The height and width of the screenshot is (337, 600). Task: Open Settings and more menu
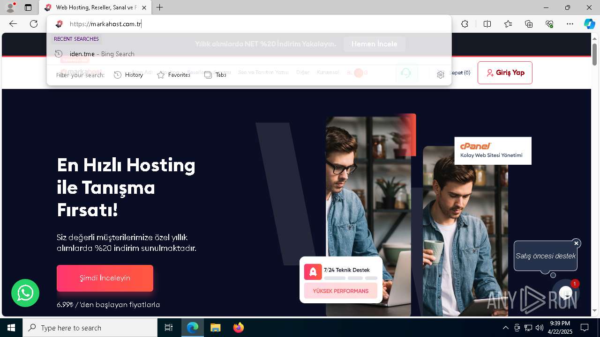pyautogui.click(x=570, y=24)
